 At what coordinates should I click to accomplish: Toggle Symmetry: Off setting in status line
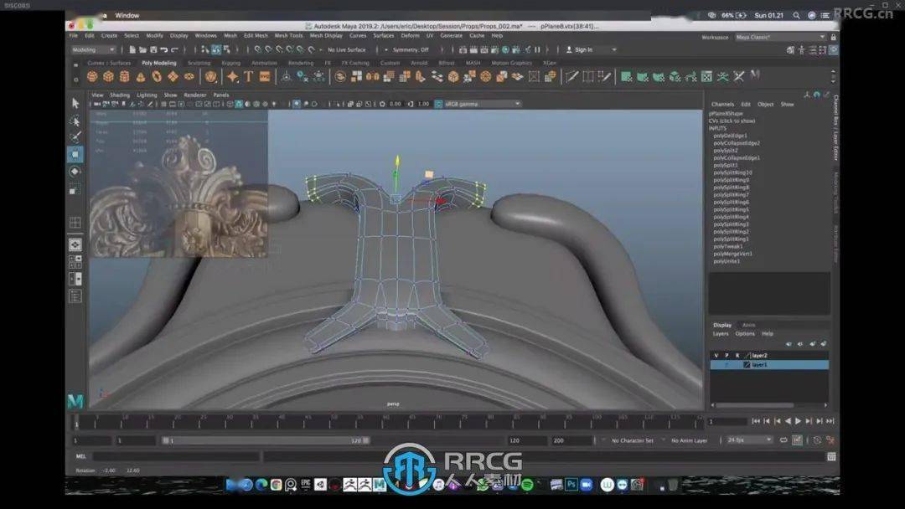411,50
